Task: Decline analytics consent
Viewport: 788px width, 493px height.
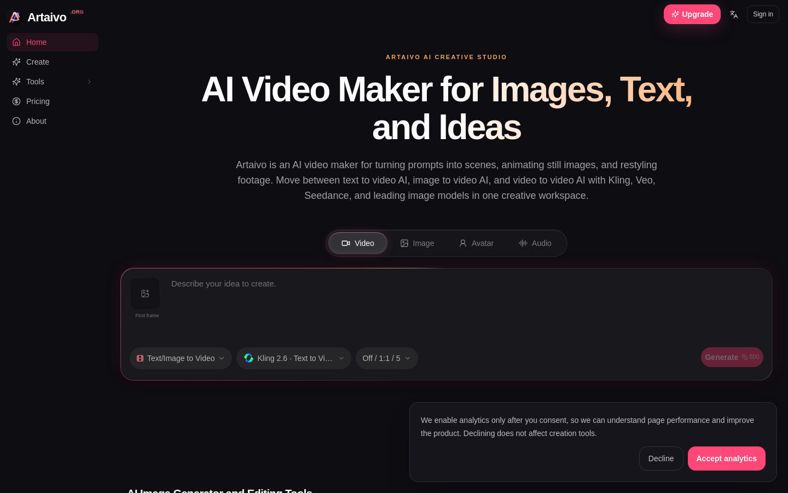Action: click(661, 458)
